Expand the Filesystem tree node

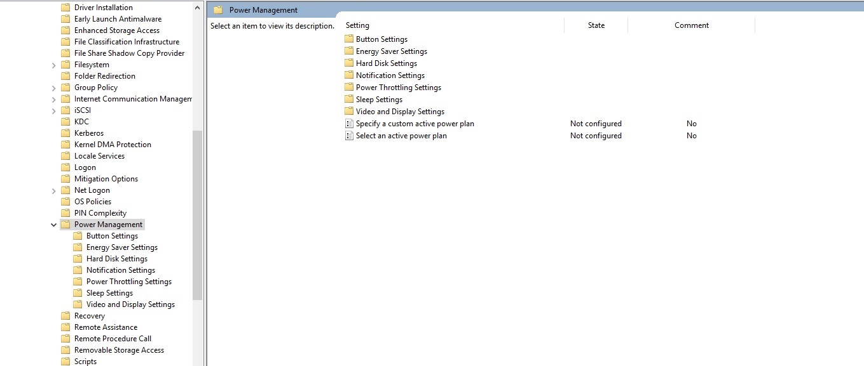click(x=53, y=65)
